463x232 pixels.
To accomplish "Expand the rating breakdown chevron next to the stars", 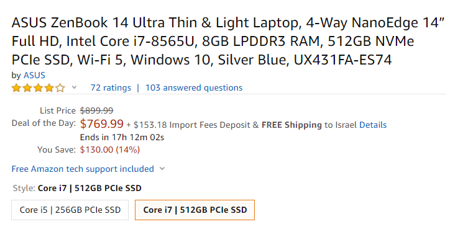I will 74,87.
